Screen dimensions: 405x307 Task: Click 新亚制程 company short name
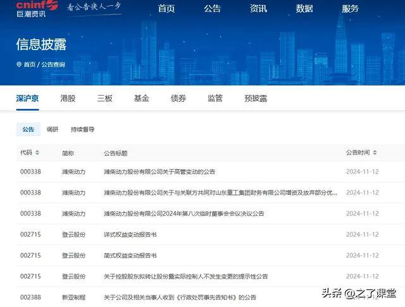click(73, 297)
